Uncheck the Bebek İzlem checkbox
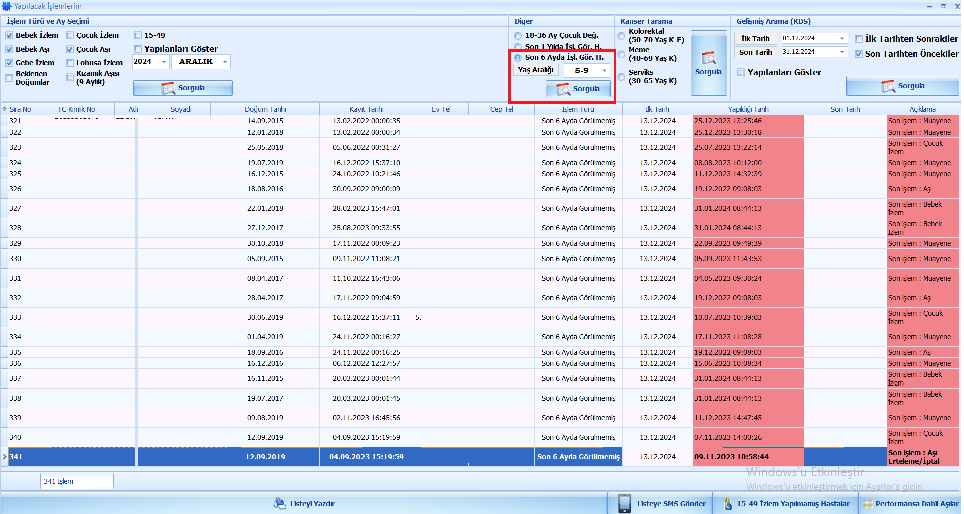The height and width of the screenshot is (514, 964). (x=9, y=35)
